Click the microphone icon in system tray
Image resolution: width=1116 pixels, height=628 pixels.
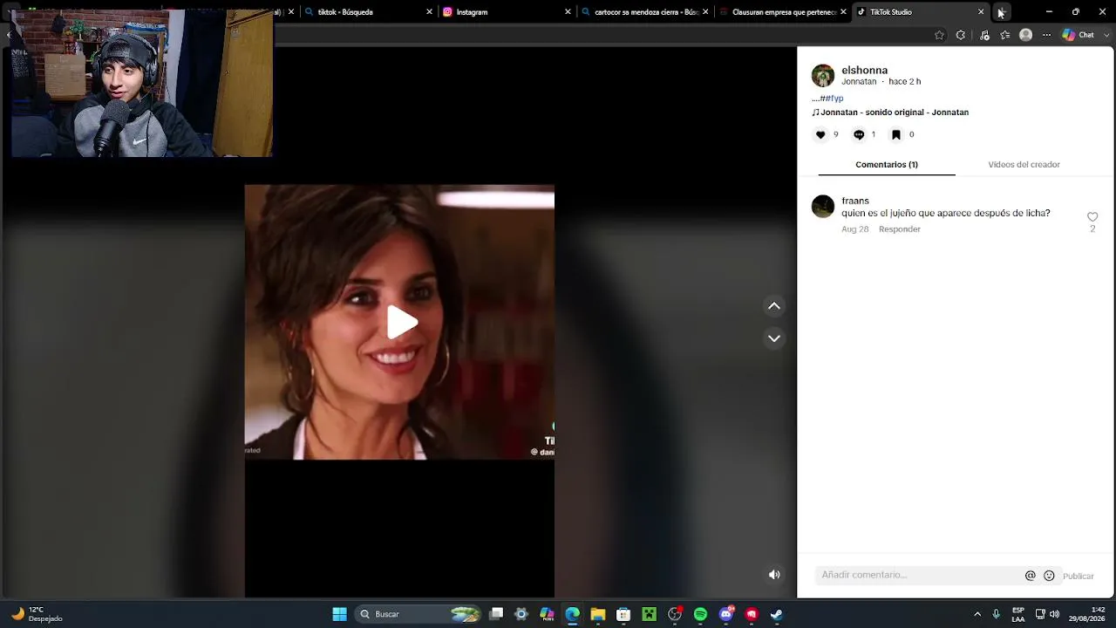point(997,614)
